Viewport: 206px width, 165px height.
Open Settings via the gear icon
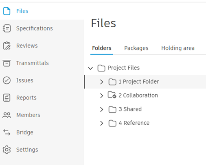point(7,150)
